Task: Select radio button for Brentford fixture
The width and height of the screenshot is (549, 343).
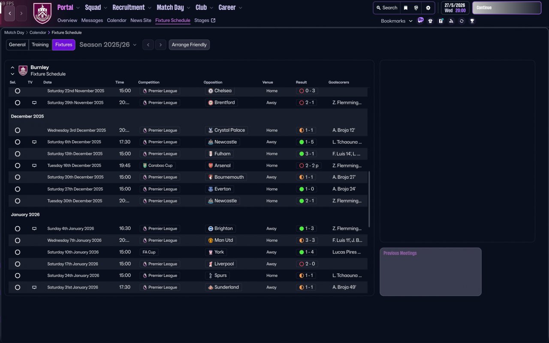Action: 18,103
